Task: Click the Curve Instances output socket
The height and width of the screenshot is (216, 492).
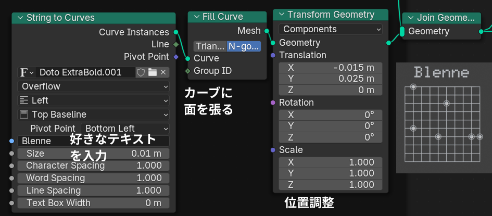Action: point(176,33)
